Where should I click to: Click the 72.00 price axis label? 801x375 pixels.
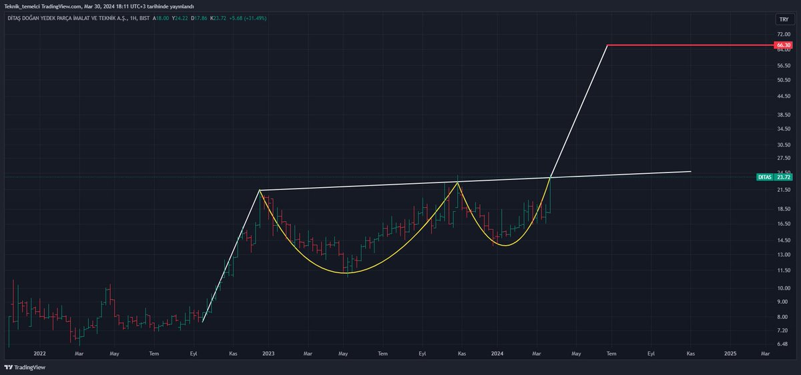(x=783, y=33)
